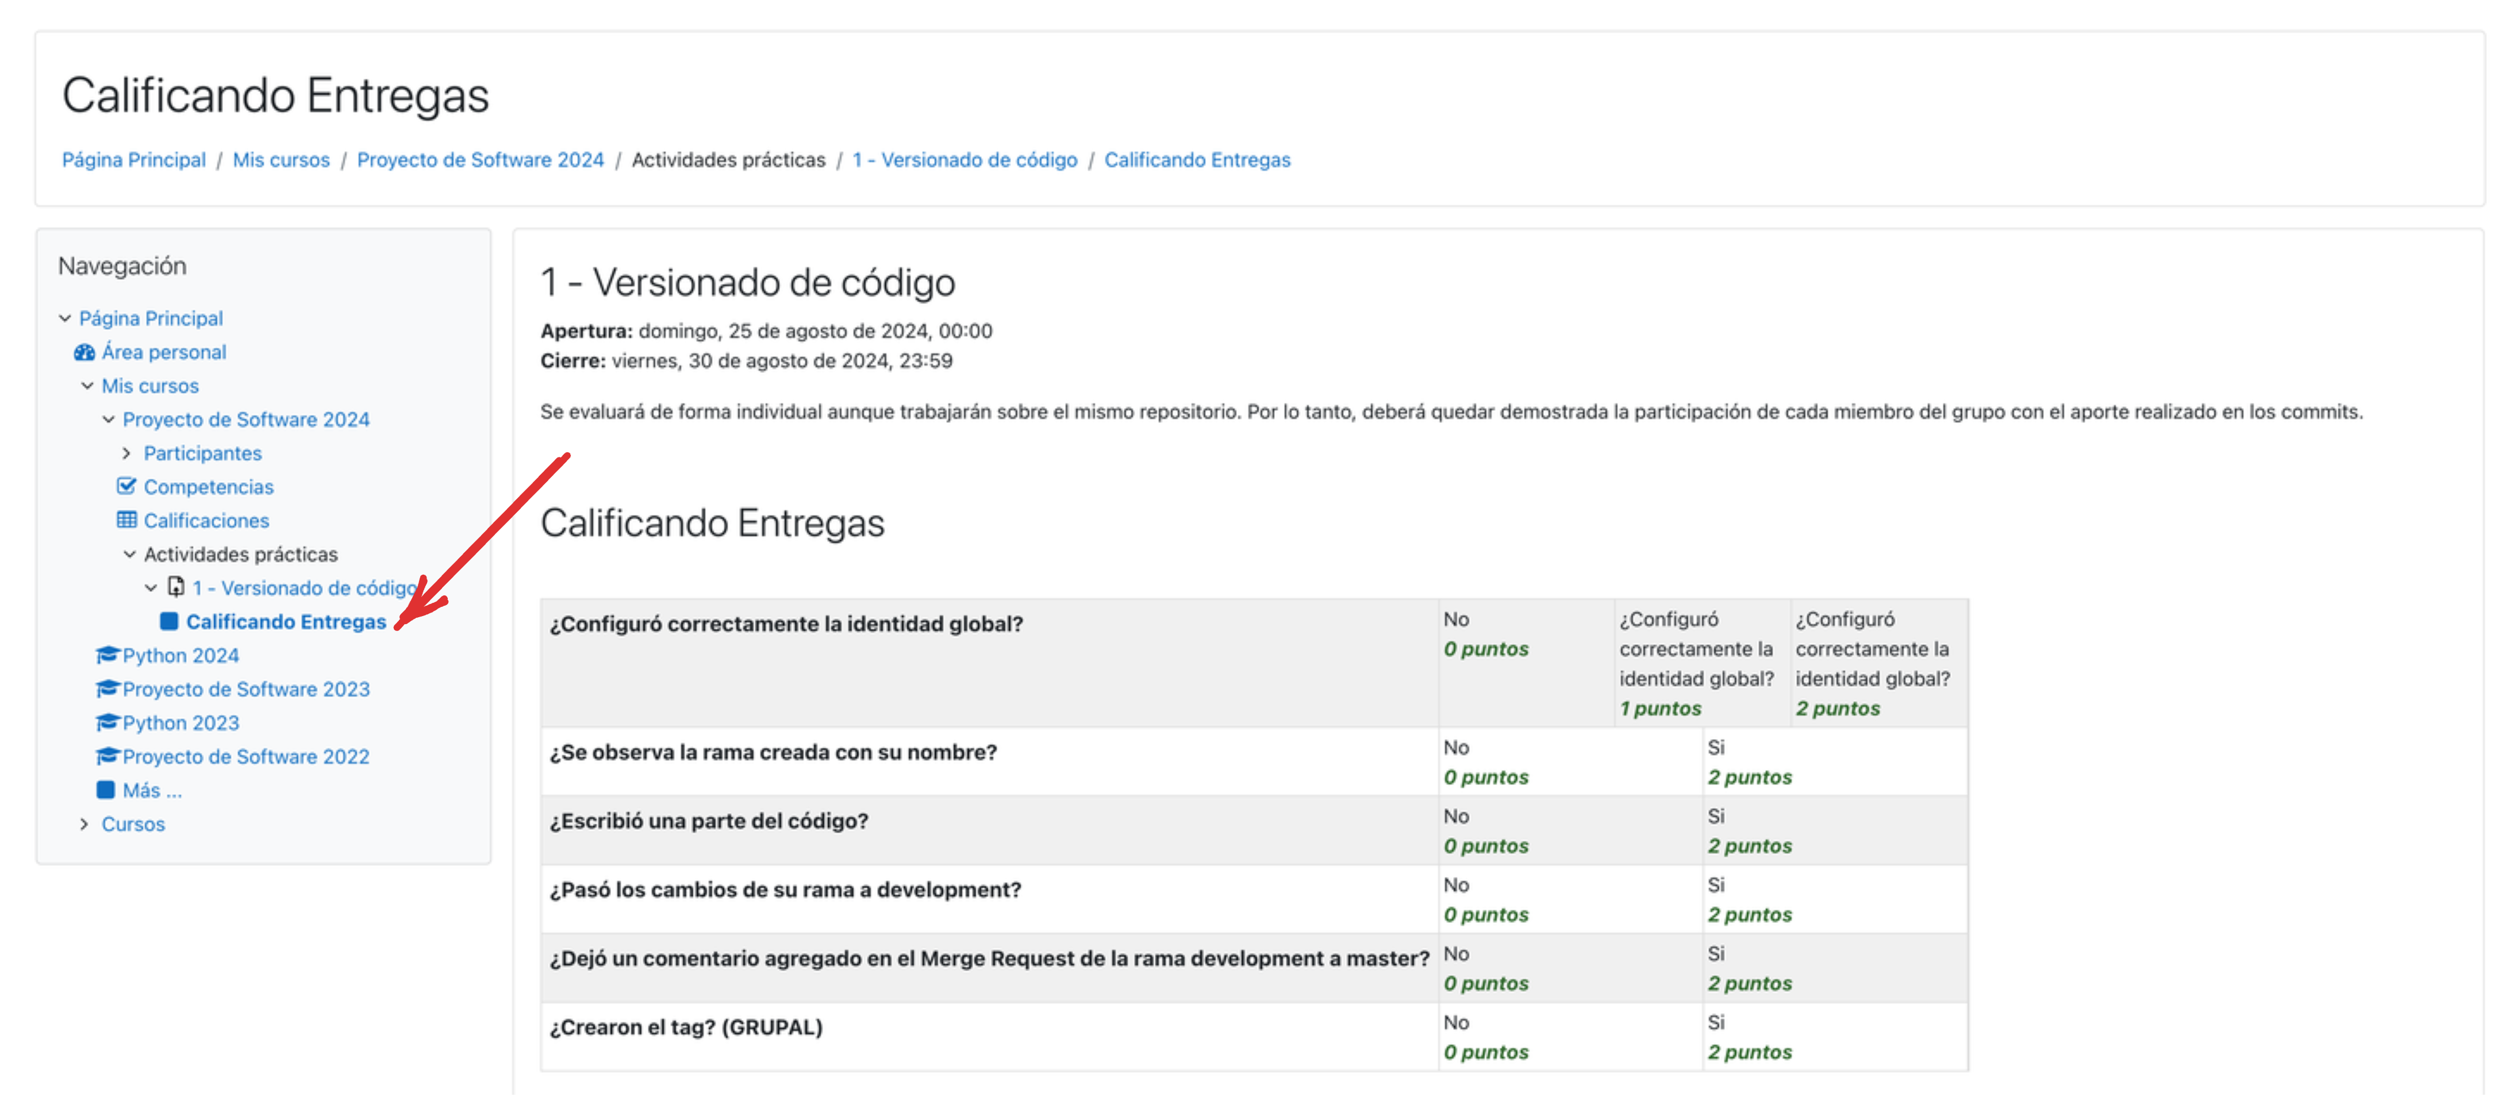Screen dimensions: 2517x1112
Task: Click the document icon beside 1 - Versionado de código
Action: 176,587
